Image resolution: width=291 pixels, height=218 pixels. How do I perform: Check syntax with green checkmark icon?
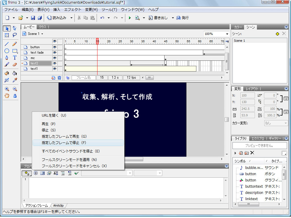click(x=76, y=173)
